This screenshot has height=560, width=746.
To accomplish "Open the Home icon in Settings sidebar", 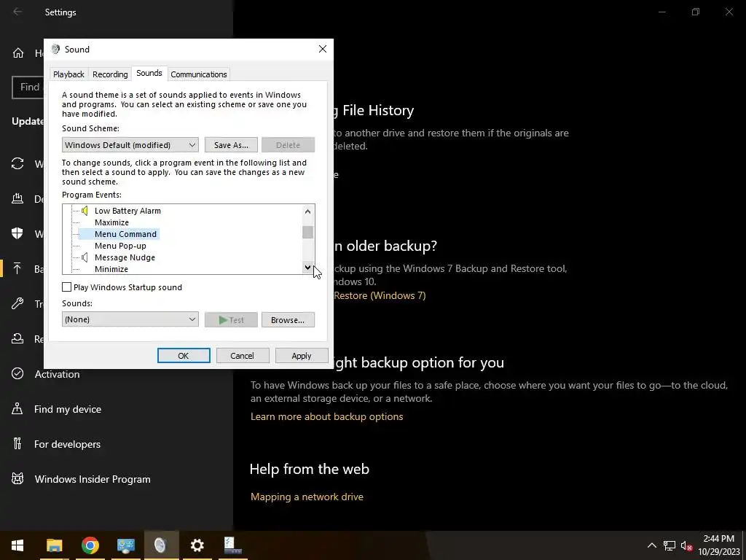I will pyautogui.click(x=18, y=52).
